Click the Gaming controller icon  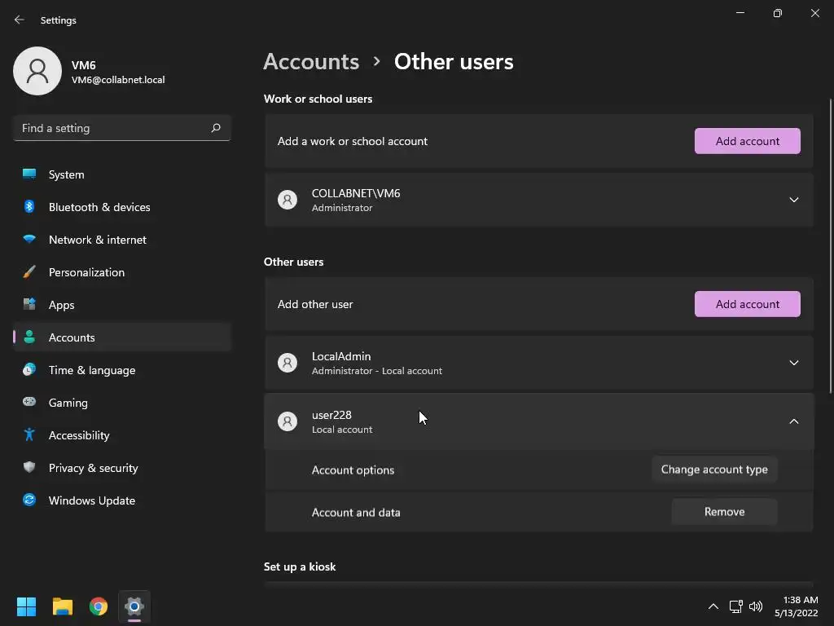tap(29, 403)
